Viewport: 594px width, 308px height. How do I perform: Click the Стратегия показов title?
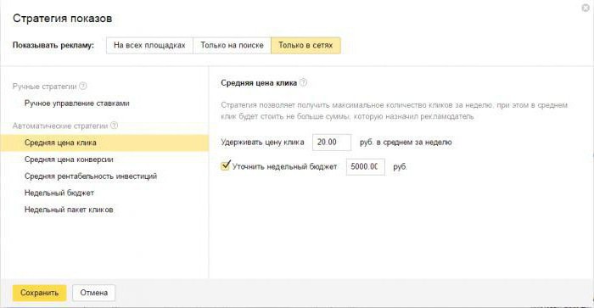coord(63,19)
